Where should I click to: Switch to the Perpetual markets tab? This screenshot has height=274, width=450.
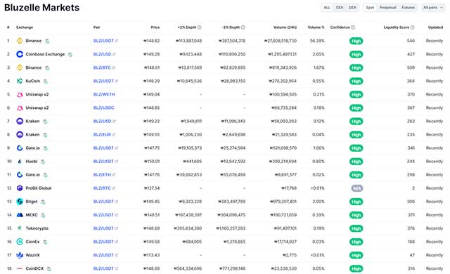[387, 8]
